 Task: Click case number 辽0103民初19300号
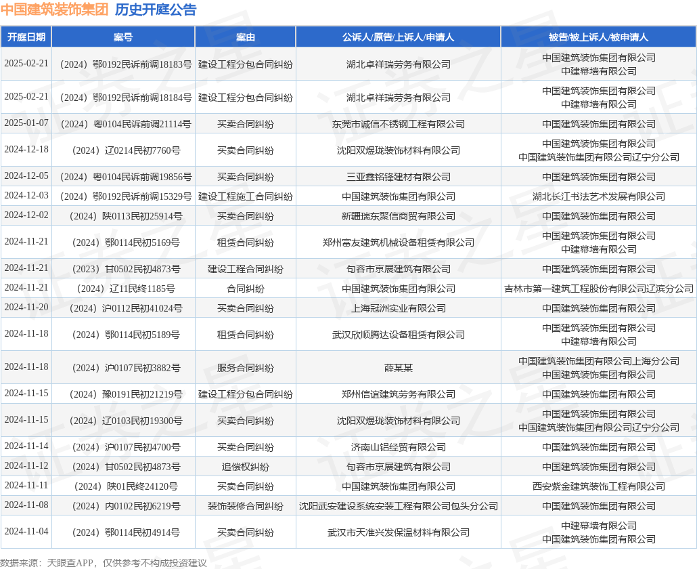pos(126,421)
